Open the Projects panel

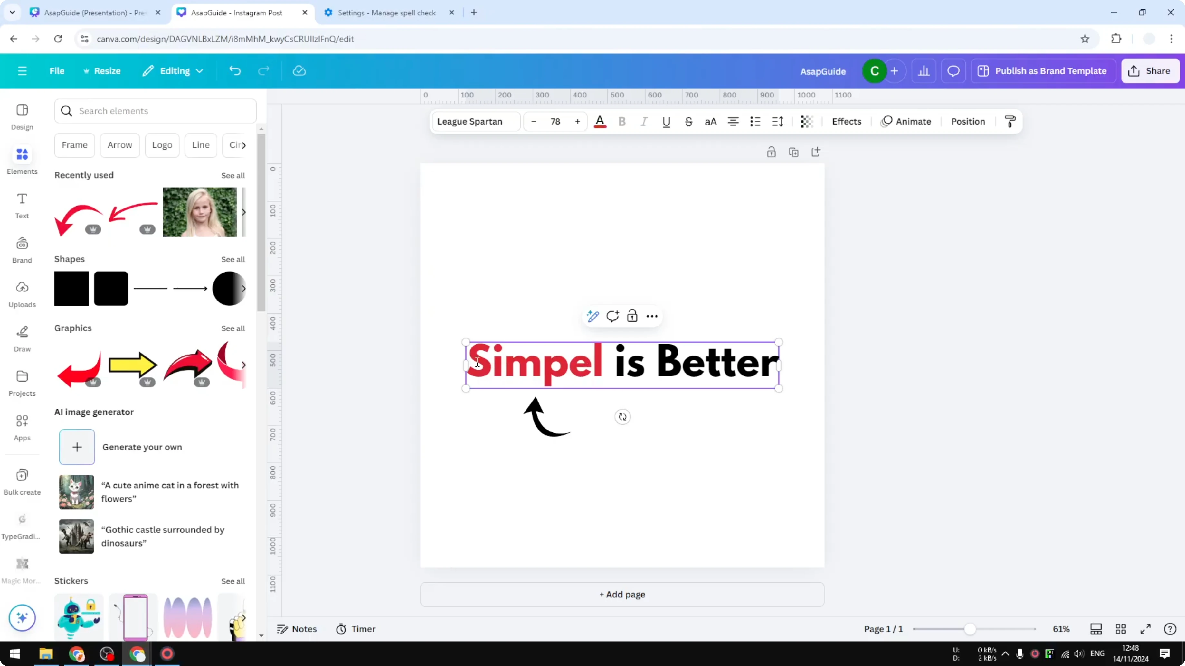[x=22, y=383]
